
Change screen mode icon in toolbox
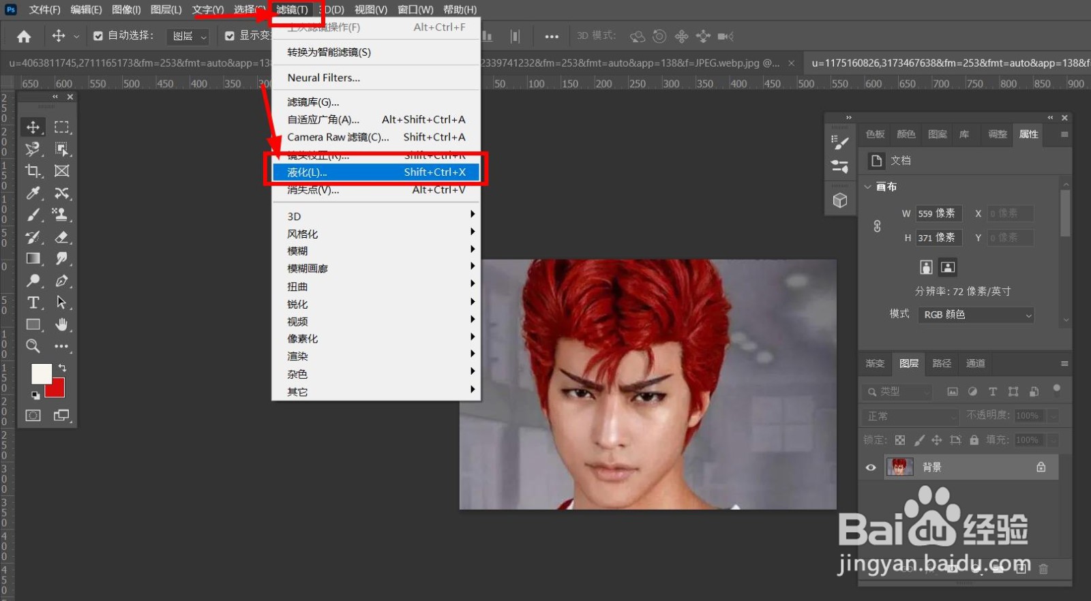pos(61,415)
